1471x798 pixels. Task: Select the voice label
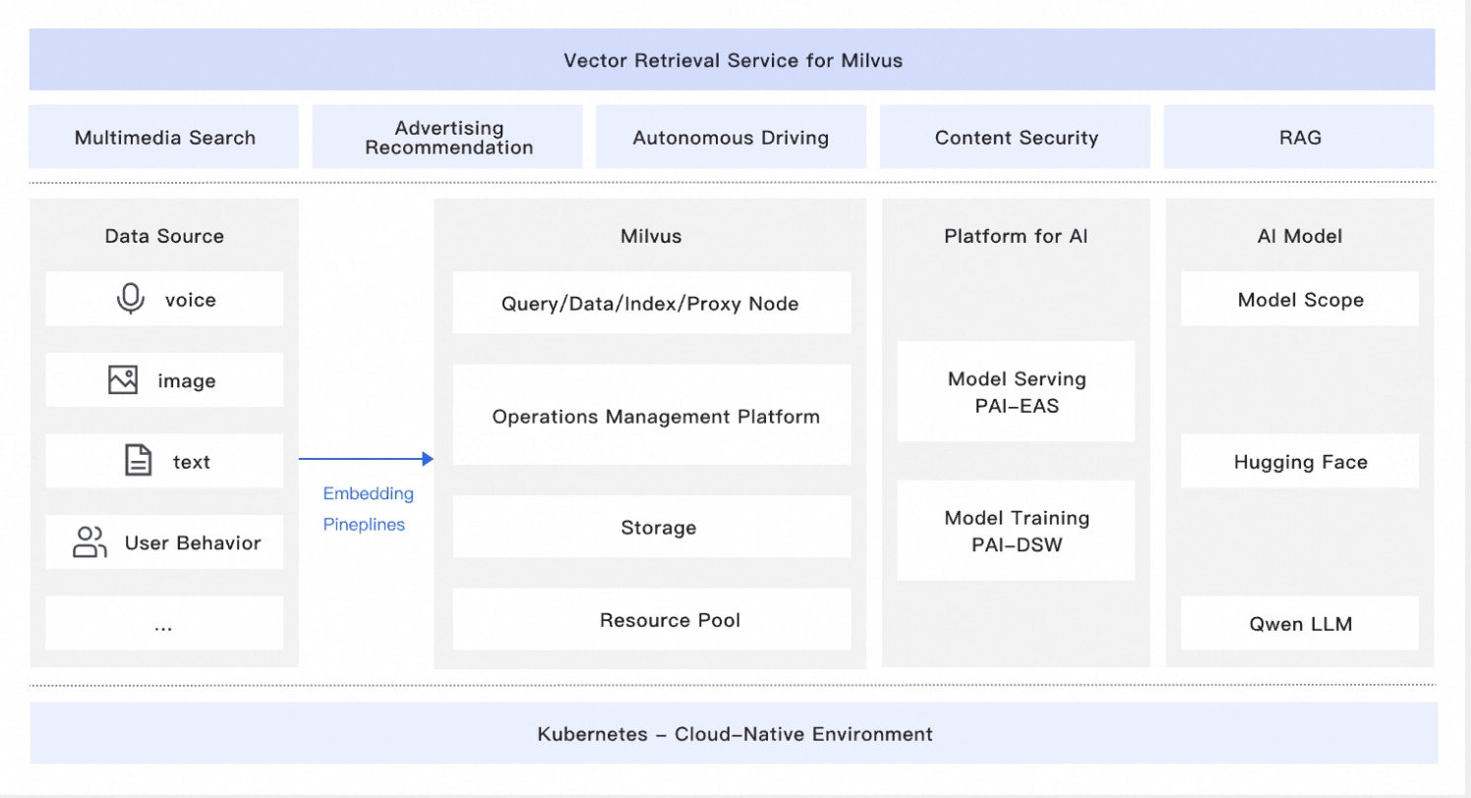pyautogui.click(x=191, y=300)
